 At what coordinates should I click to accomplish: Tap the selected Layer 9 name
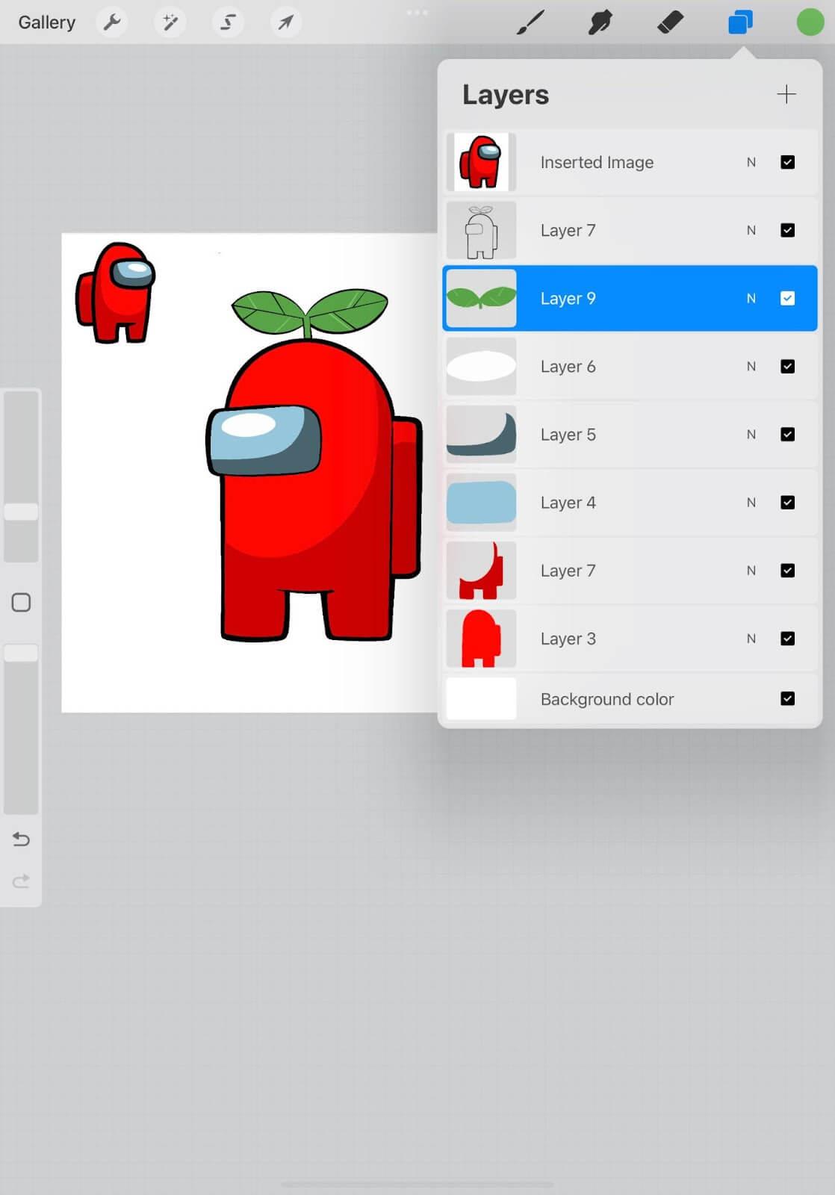[568, 298]
